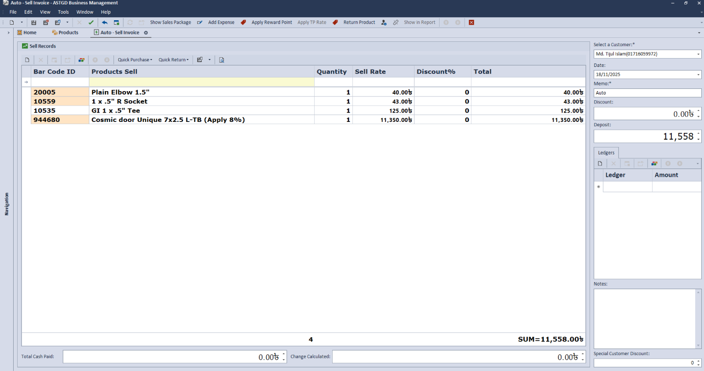The image size is (704, 371).
Task: Click the red close X toolbar icon
Action: click(471, 22)
